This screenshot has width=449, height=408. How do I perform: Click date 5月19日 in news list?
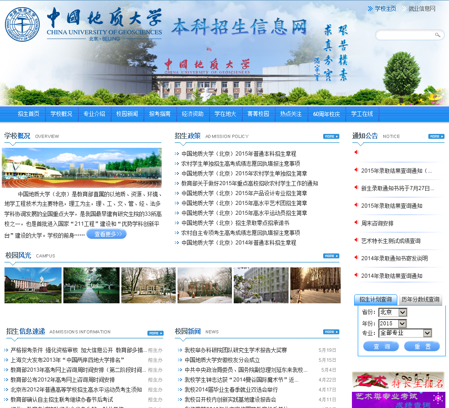coord(327,350)
